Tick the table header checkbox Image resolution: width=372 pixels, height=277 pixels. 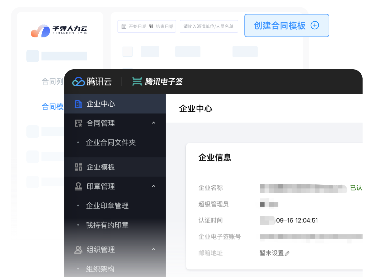pos(128,52)
